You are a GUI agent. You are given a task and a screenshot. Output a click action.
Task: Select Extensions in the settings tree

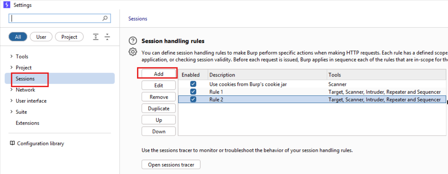point(28,123)
